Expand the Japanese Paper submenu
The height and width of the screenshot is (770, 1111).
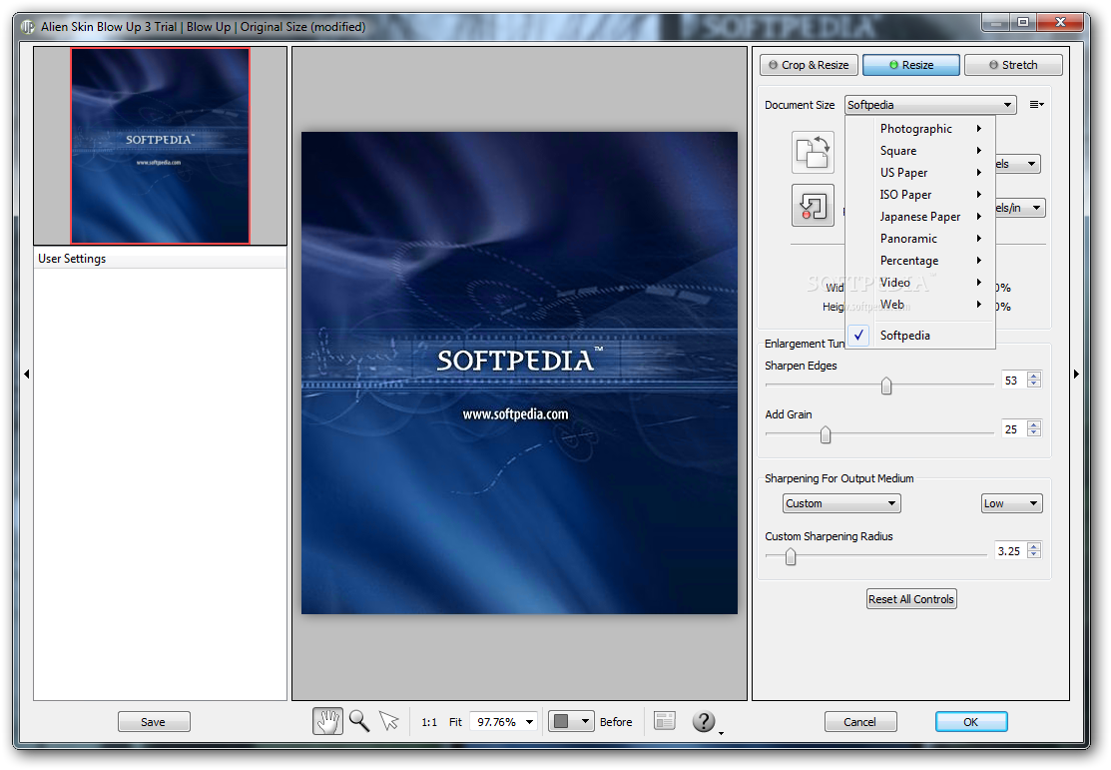pyautogui.click(x=920, y=217)
